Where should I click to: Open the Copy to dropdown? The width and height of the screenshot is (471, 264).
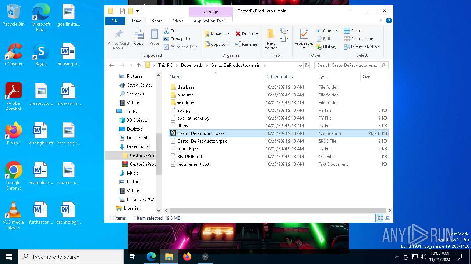[x=217, y=44]
